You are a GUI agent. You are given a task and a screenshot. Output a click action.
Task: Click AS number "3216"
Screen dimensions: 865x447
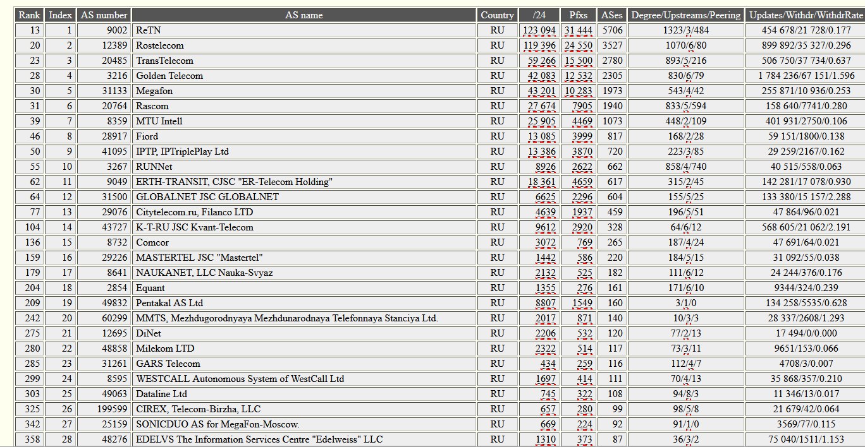(x=118, y=76)
